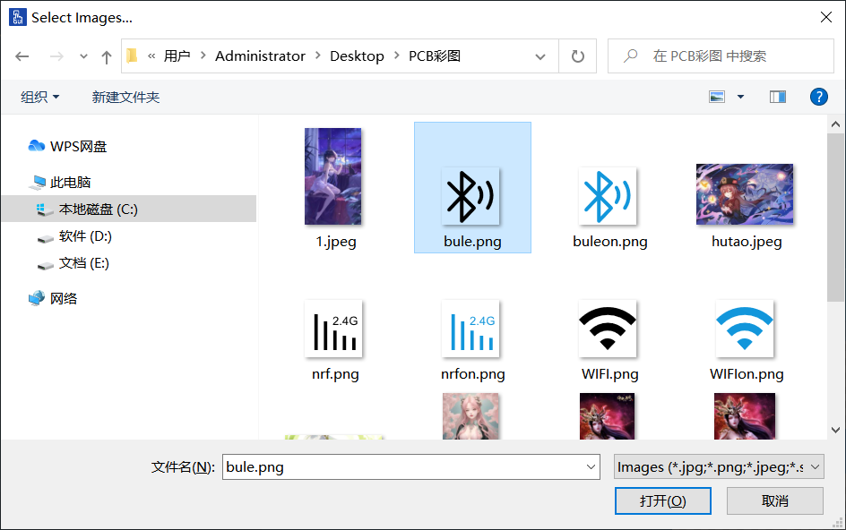Click the file list scroll down arrow
846x530 pixels.
[836, 430]
